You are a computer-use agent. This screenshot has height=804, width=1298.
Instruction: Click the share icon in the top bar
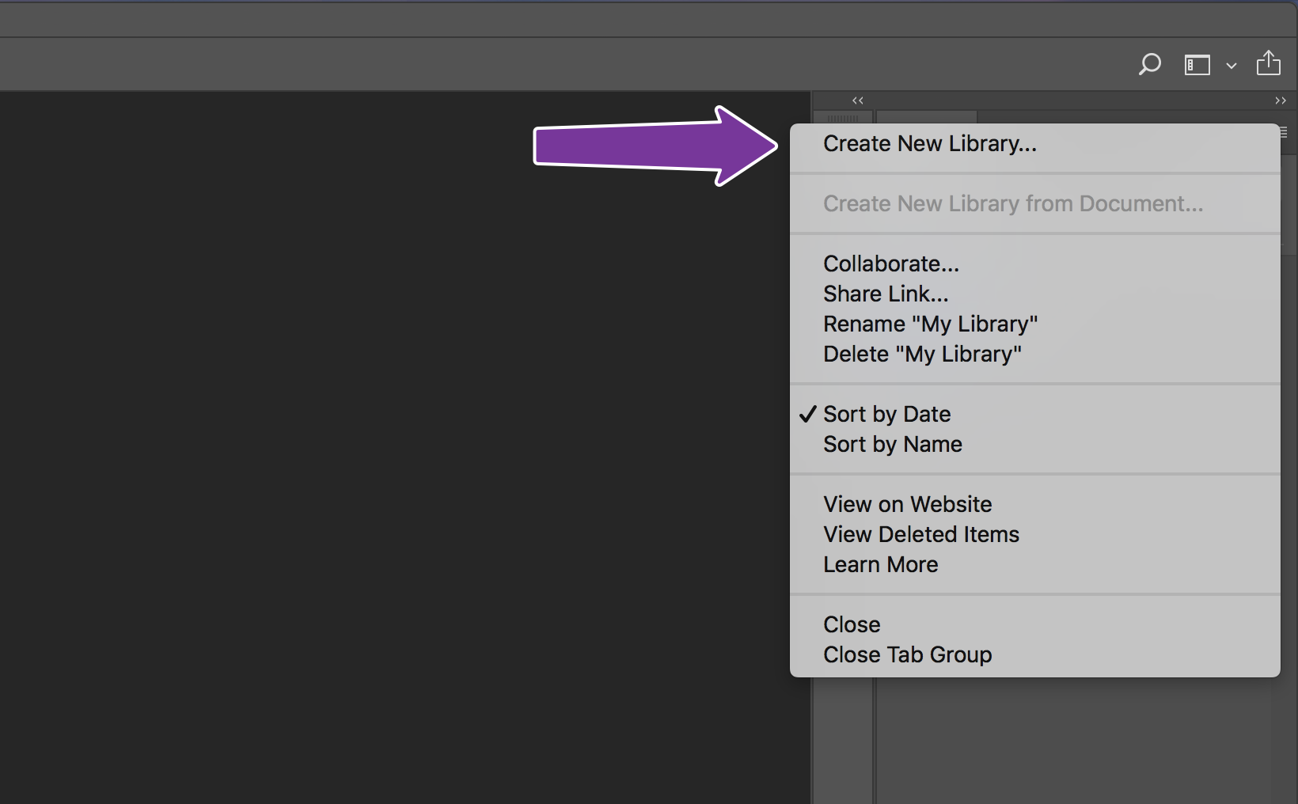1269,63
